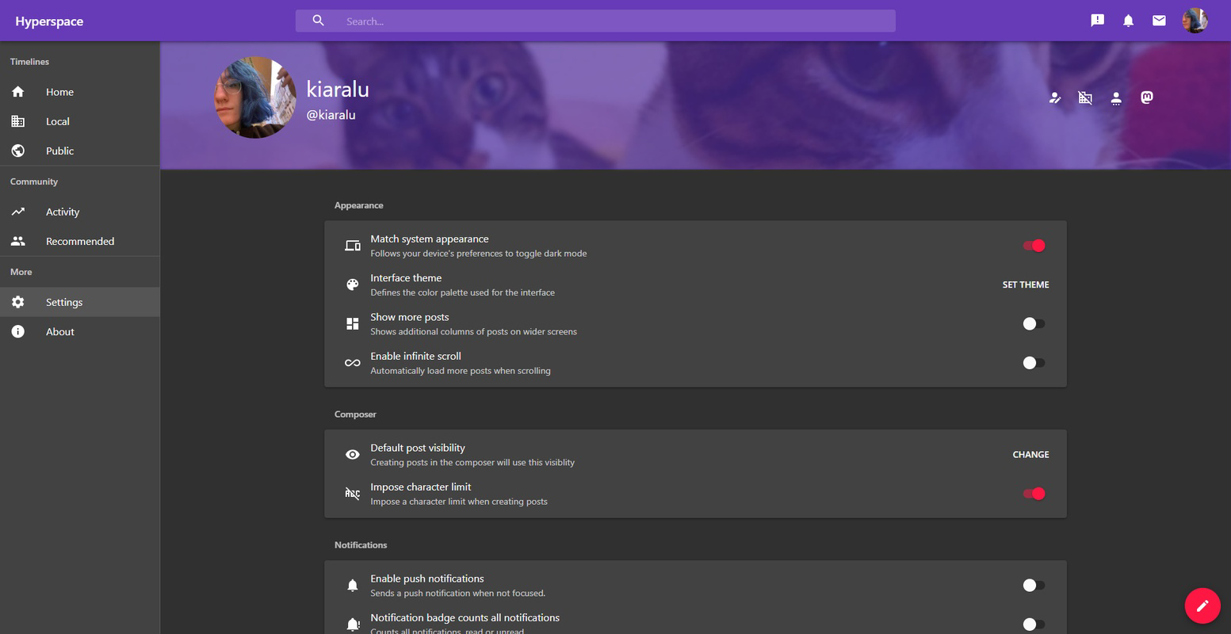
Task: Open the floating compose post button
Action: point(1202,606)
